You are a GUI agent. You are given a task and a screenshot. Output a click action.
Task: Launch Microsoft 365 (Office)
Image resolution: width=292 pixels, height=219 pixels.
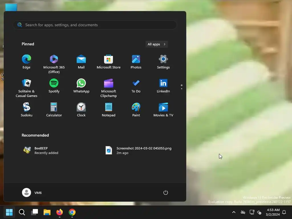pos(54,64)
